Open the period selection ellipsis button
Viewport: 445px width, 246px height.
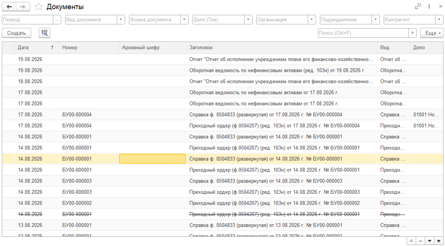point(57,20)
